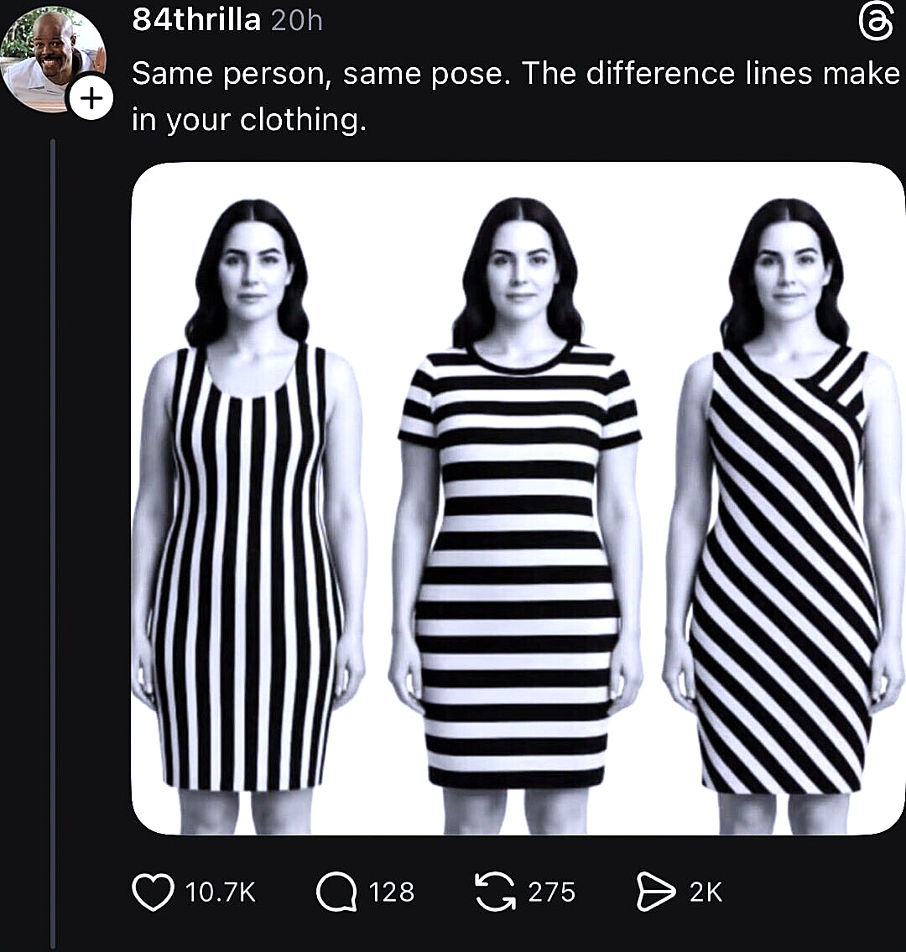
Task: Click the 20h timestamp
Action: (x=297, y=21)
